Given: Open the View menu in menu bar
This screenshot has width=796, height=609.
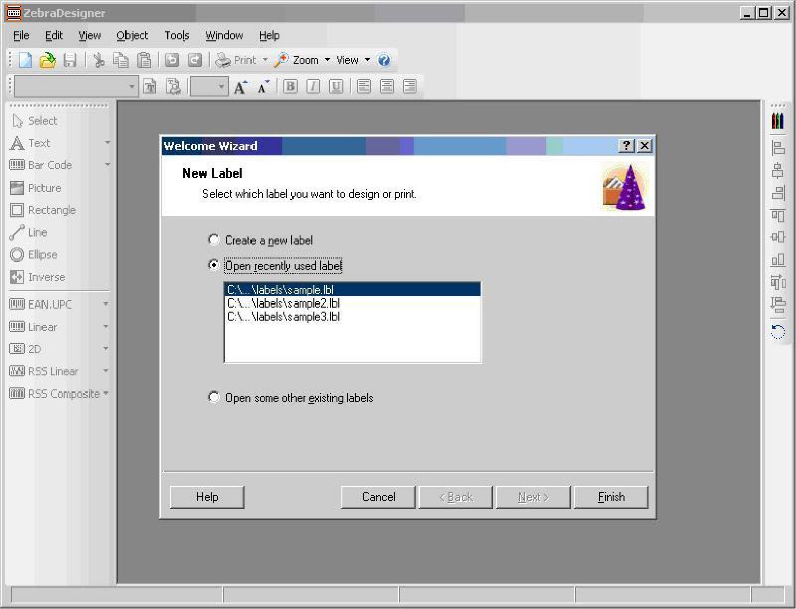Looking at the screenshot, I should [90, 36].
